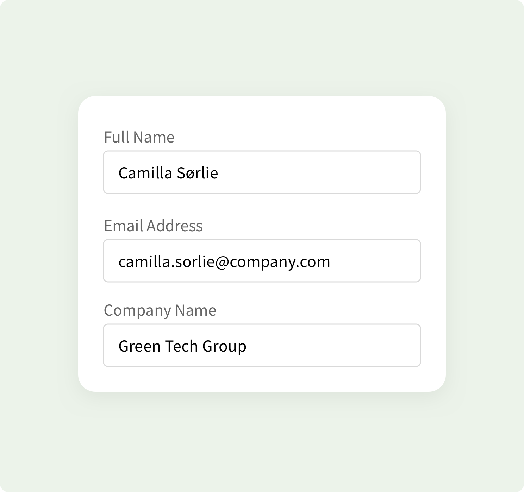Select the Company Name input field
The image size is (524, 492).
(x=262, y=345)
